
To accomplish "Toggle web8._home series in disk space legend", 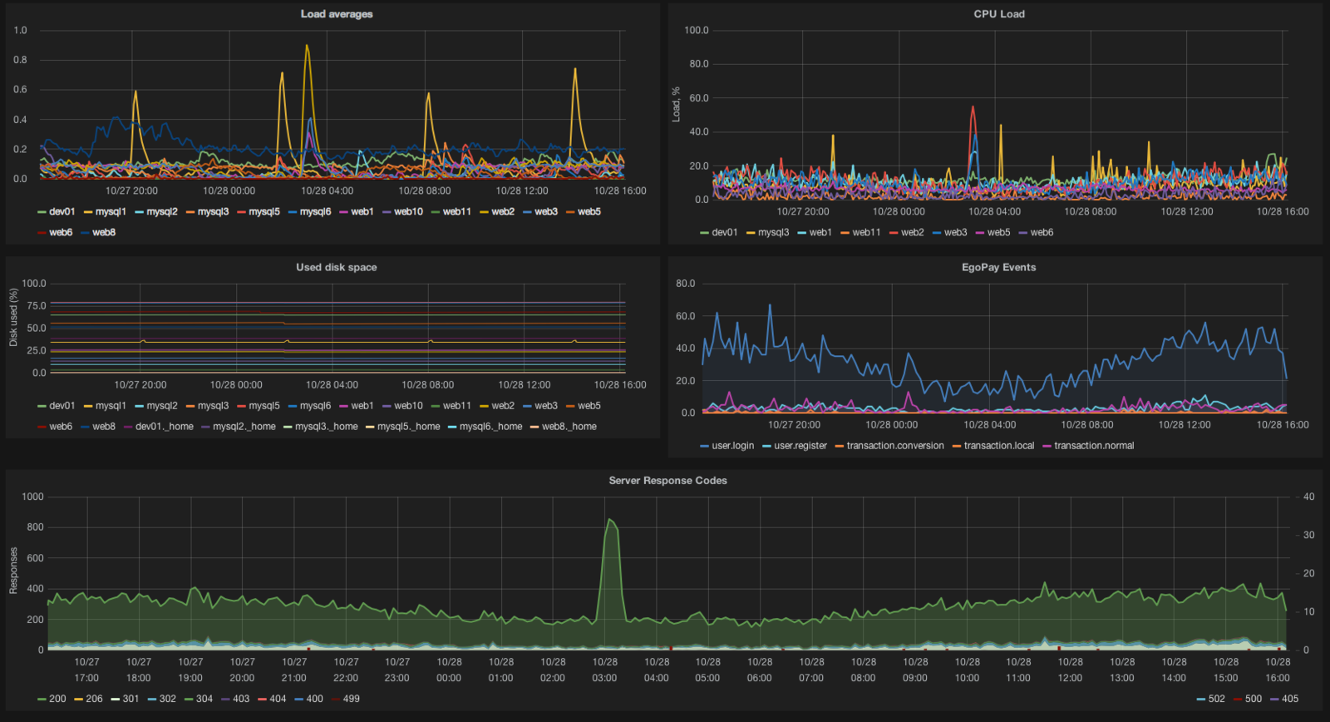I will click(x=569, y=427).
